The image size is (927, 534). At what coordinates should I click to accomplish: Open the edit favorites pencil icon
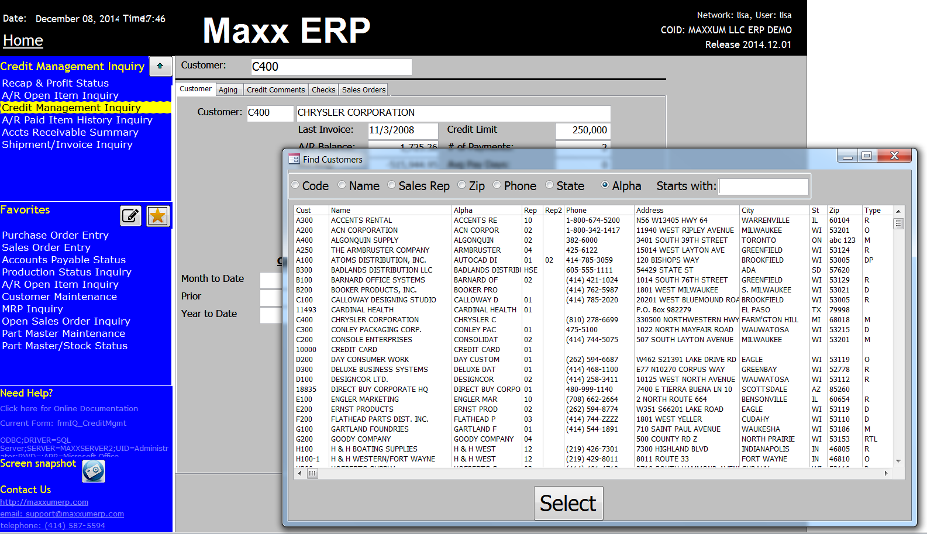pos(131,216)
